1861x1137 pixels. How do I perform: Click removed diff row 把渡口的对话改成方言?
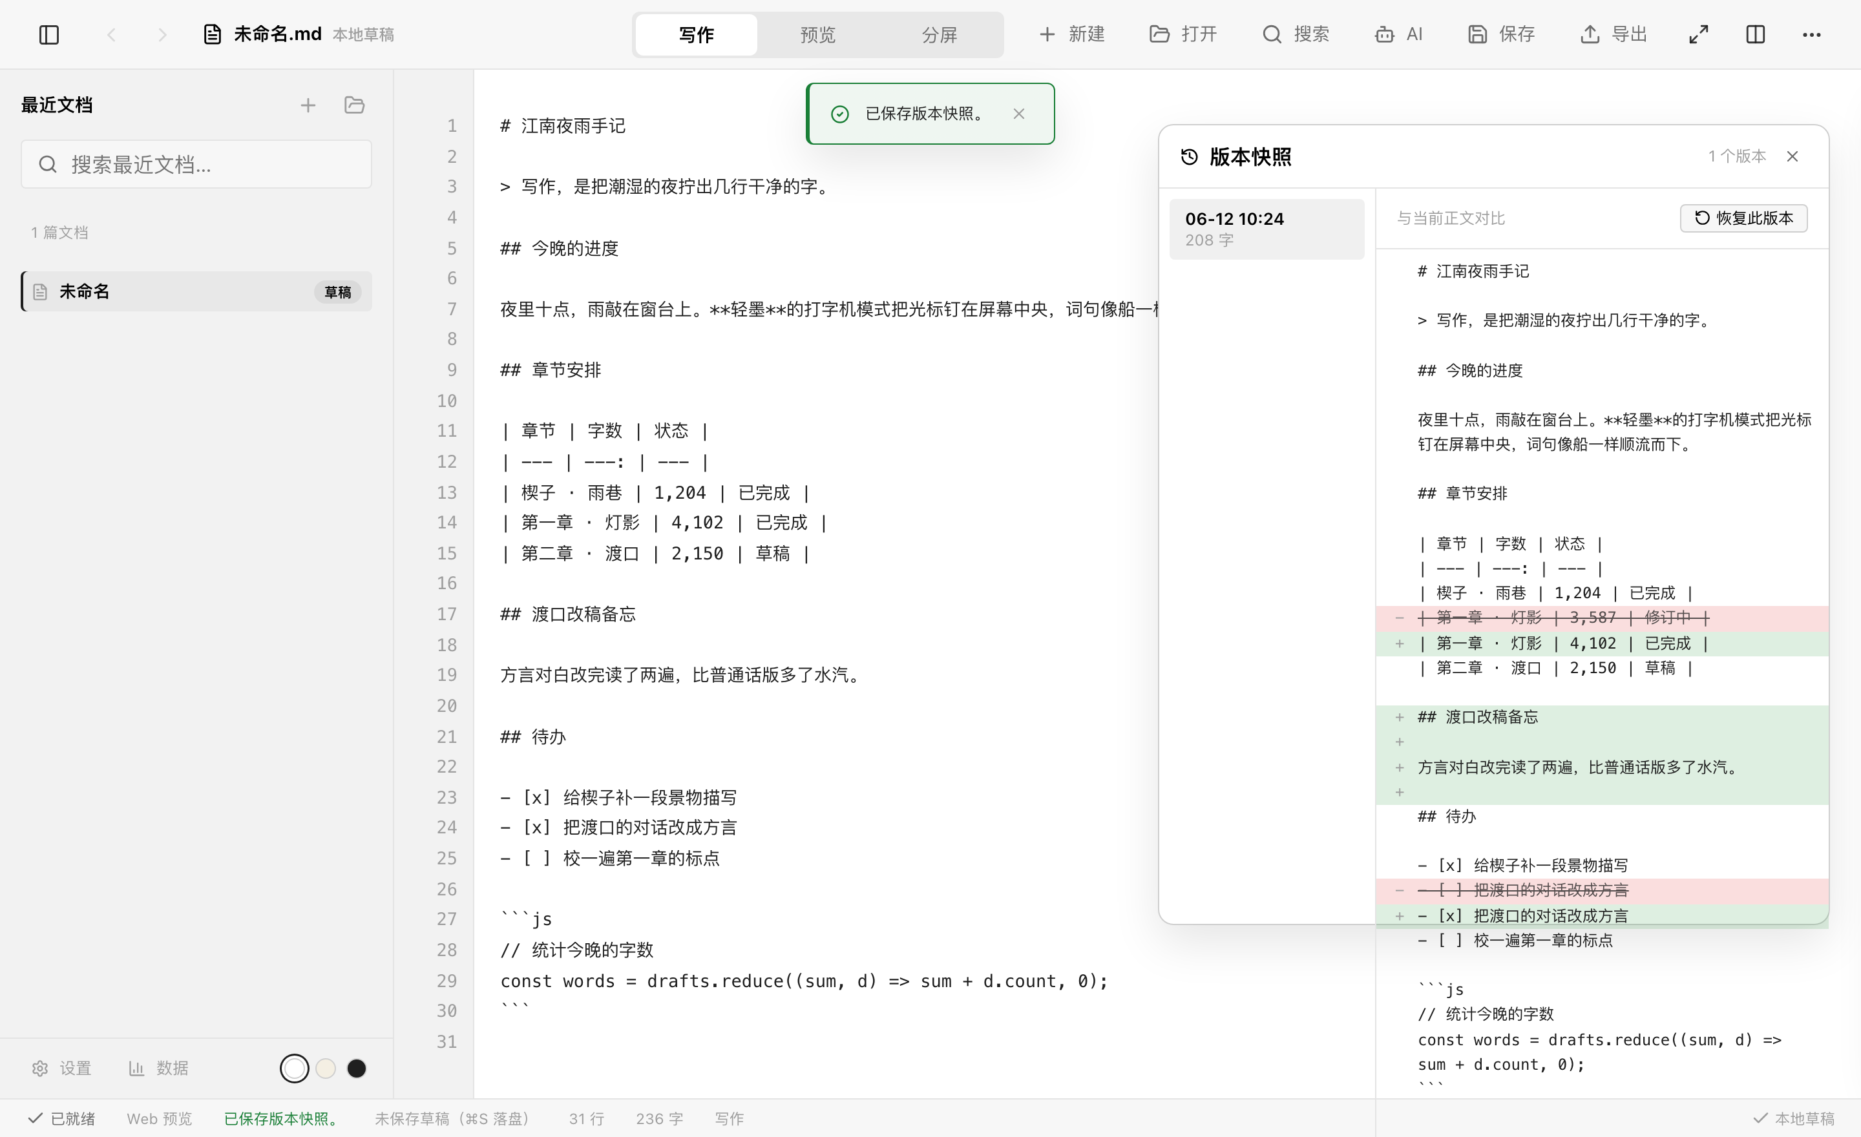(1602, 891)
